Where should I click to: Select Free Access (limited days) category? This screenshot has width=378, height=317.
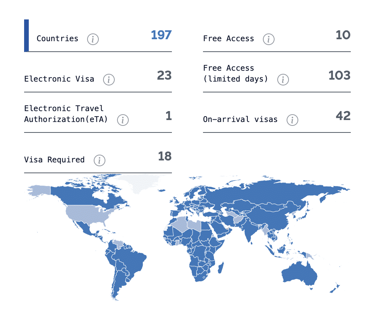point(235,73)
